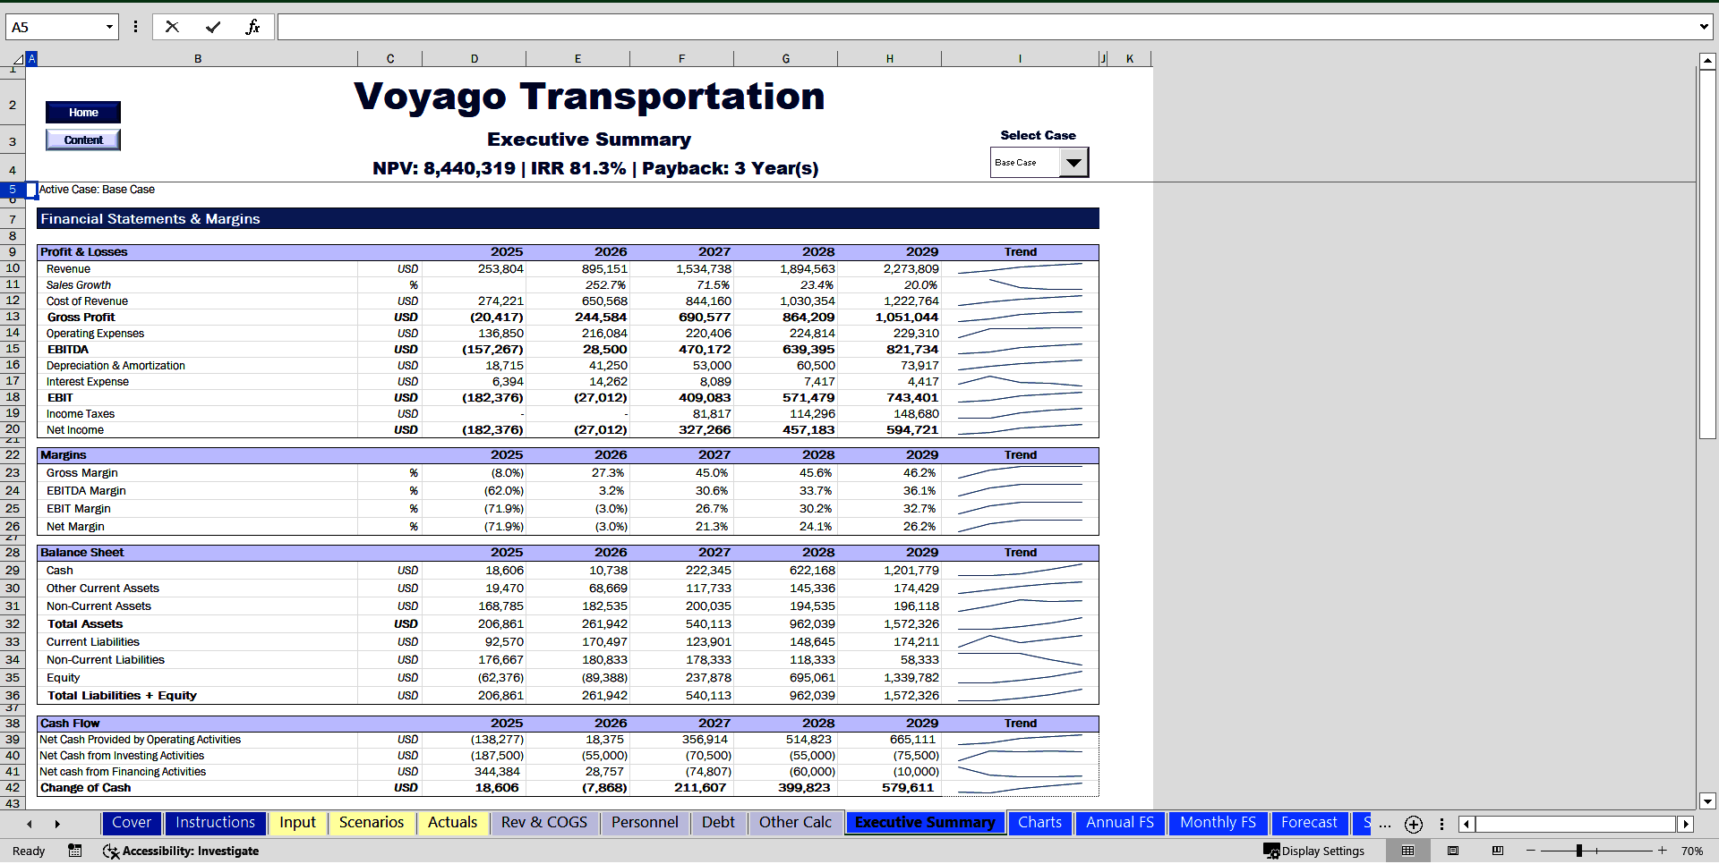Show more hidden sheet tabs ellipsis
The width and height of the screenshot is (1719, 864).
point(1385,824)
